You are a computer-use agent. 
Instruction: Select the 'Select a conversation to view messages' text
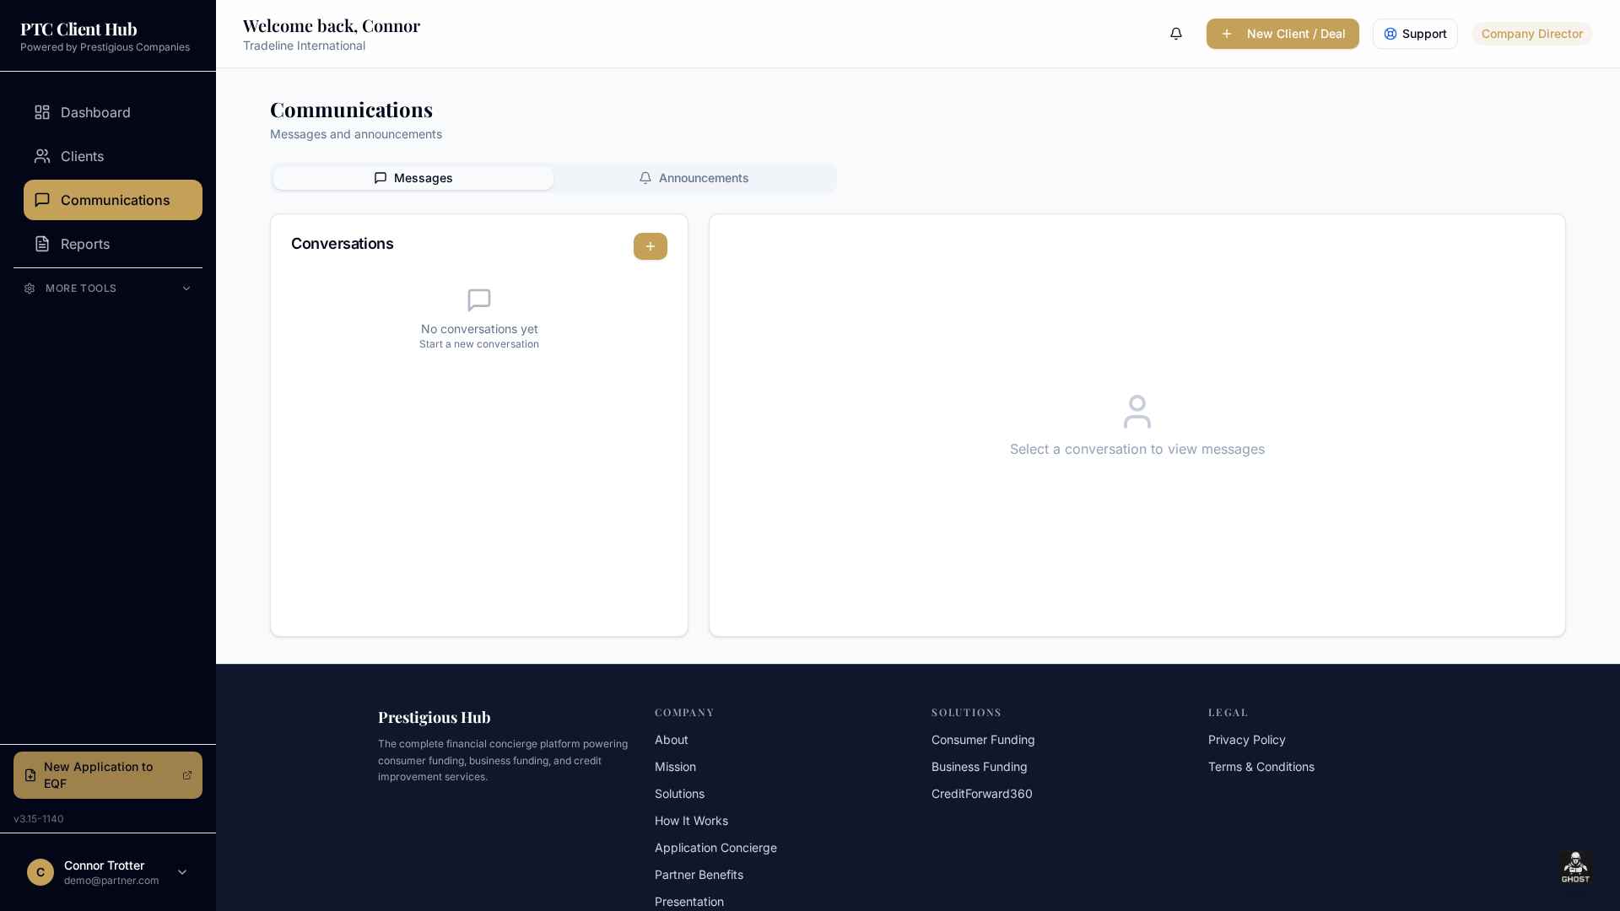1137,449
